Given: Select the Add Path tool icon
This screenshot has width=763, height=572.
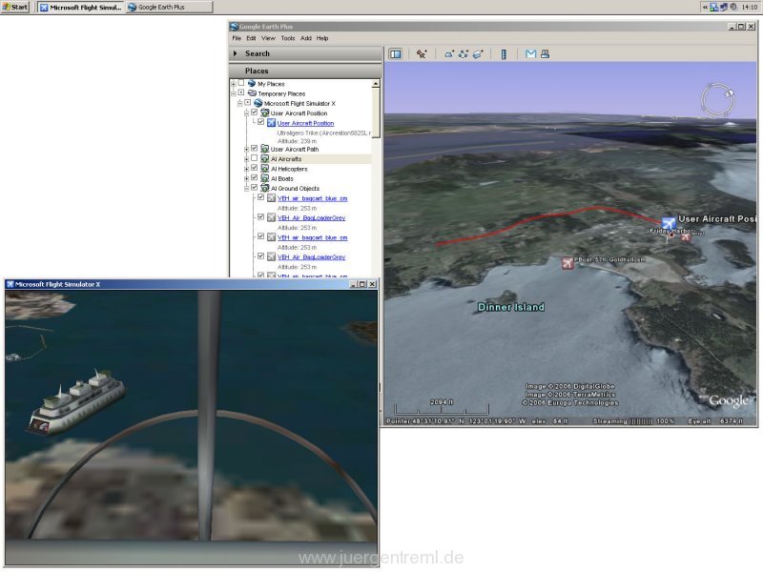Looking at the screenshot, I should (464, 54).
